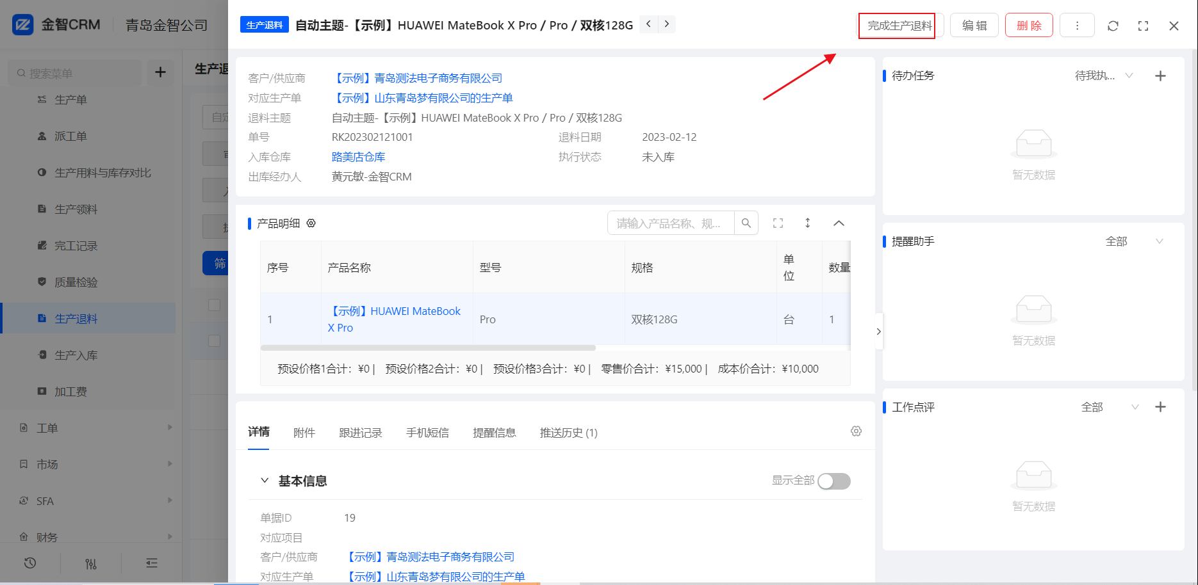
Task: Click the history clock icon at sidebar bottom
Action: 30,563
